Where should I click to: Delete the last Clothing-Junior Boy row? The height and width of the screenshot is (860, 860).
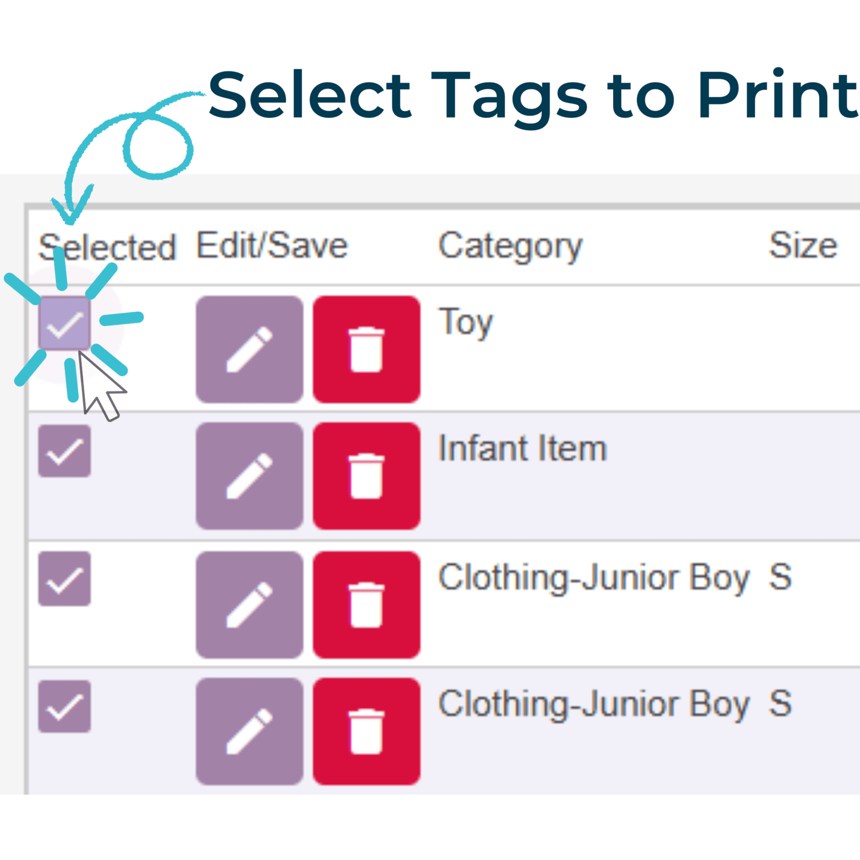tap(367, 731)
